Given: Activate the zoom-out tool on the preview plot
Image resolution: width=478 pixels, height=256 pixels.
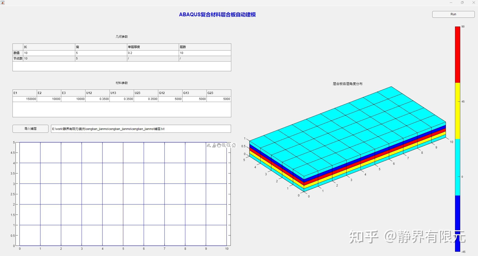Looking at the screenshot, I should (x=228, y=145).
